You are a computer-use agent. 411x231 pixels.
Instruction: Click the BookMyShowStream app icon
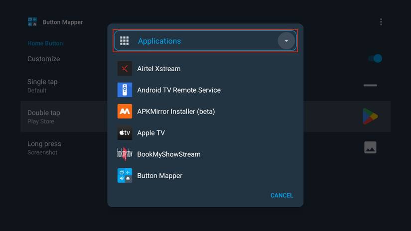pyautogui.click(x=125, y=154)
